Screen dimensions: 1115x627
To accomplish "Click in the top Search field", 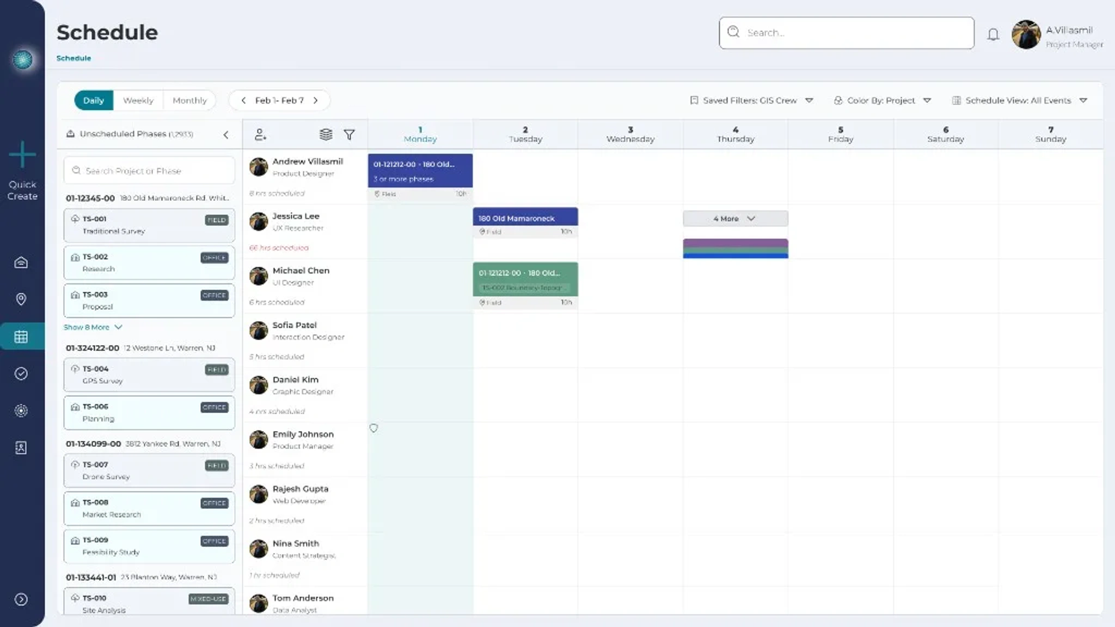I will click(846, 33).
